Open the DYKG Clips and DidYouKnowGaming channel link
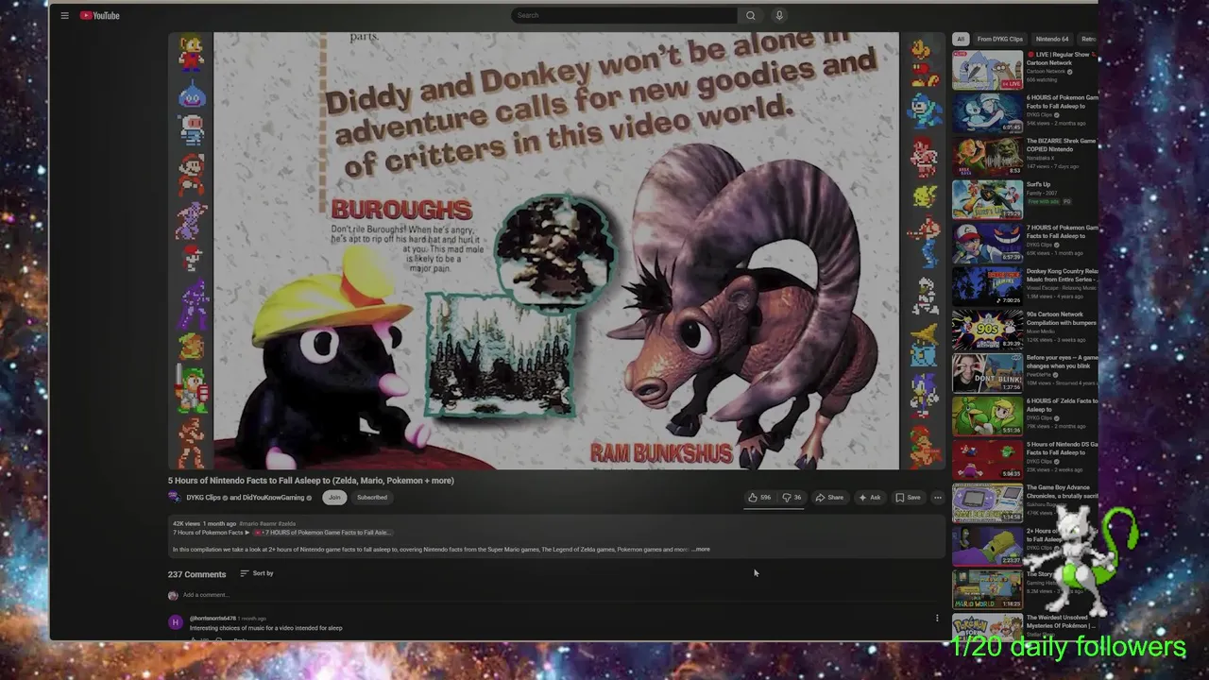 [245, 498]
